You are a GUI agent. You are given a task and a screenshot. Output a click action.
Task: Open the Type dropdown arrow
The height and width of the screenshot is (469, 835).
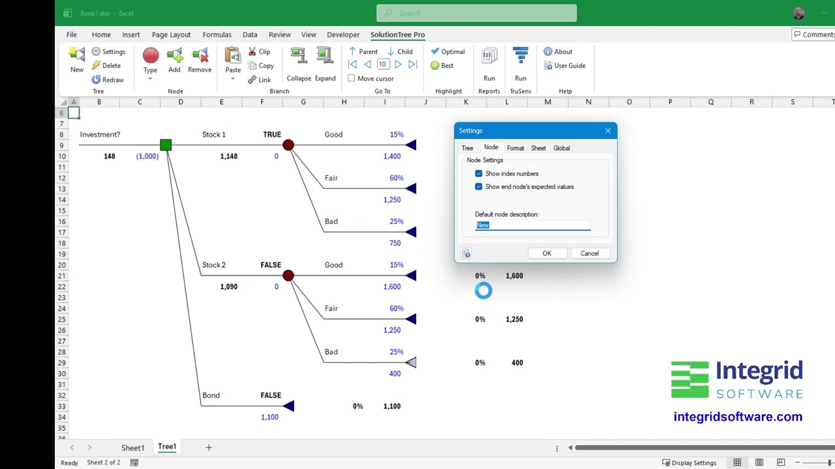(151, 79)
